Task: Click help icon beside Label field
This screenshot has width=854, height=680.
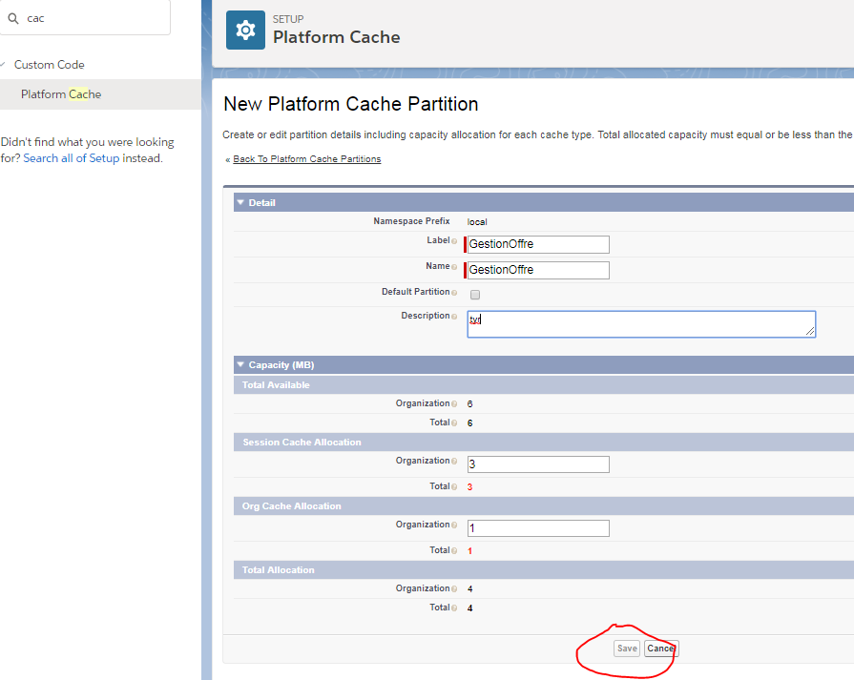Action: click(454, 241)
